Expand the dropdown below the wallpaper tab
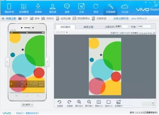The height and width of the screenshot is (115, 159). [67, 32]
